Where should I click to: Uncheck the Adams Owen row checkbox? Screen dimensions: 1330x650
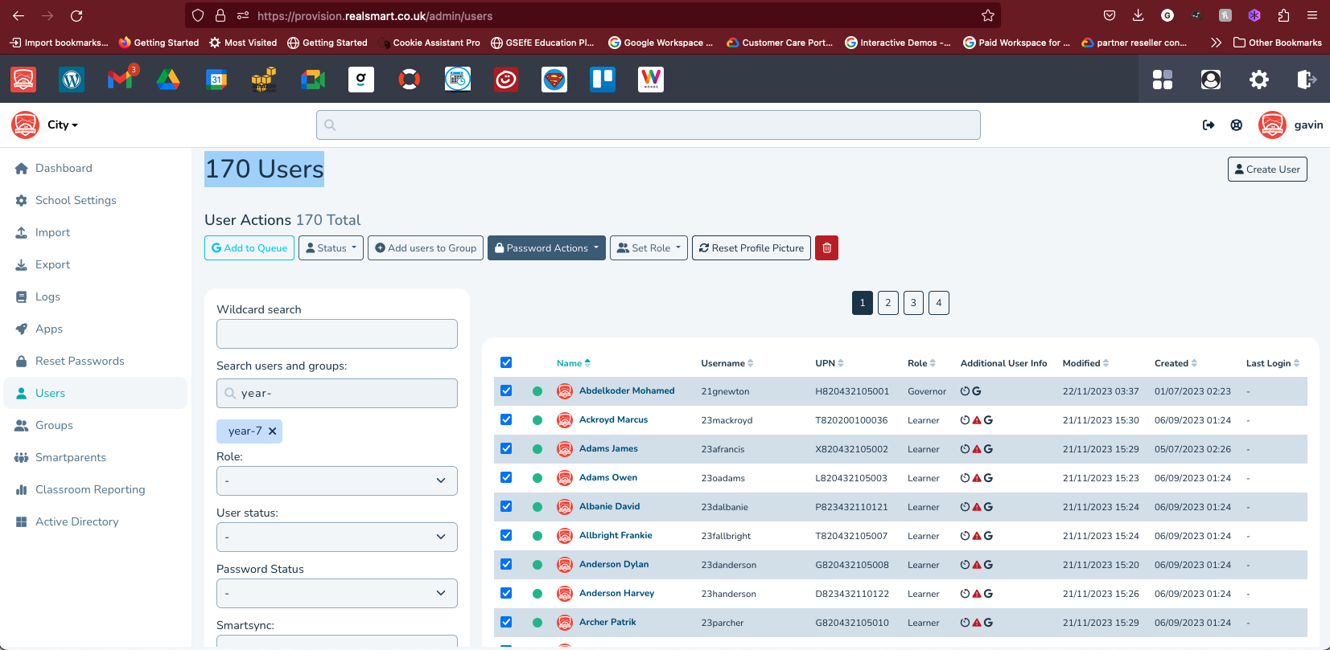506,478
